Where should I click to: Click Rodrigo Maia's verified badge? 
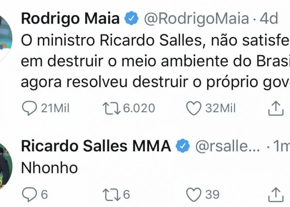(131, 18)
